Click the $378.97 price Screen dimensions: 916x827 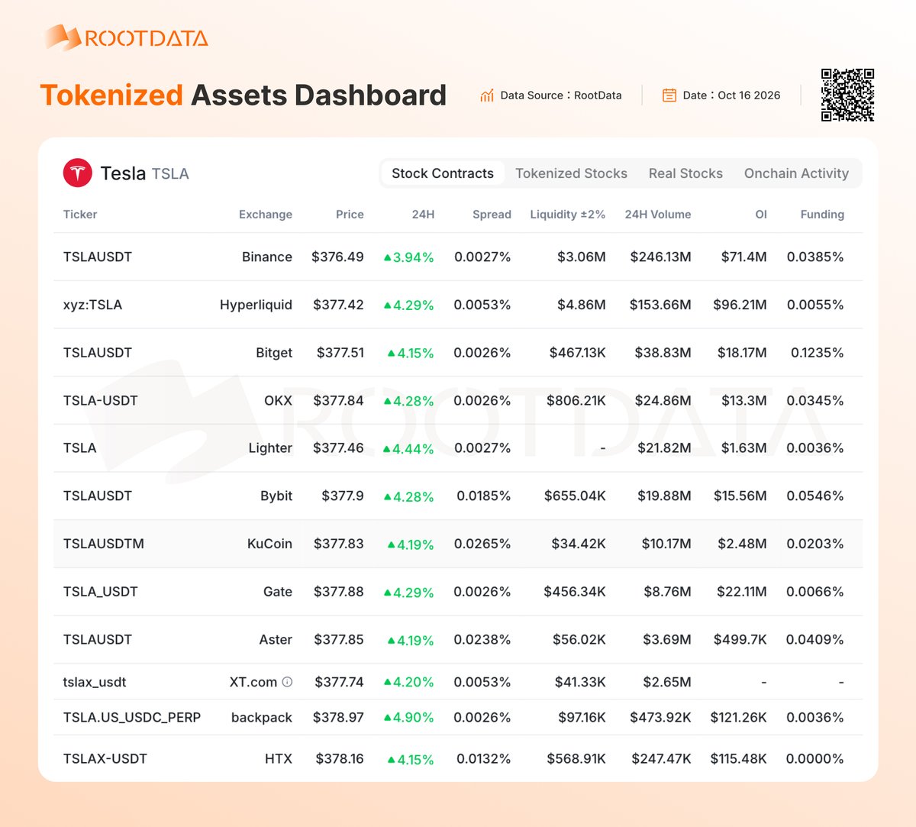338,718
